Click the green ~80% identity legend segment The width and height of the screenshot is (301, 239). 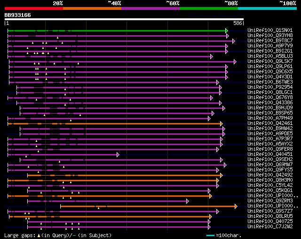pos(209,8)
